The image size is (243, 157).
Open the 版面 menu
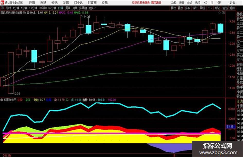click(x=182, y=3)
